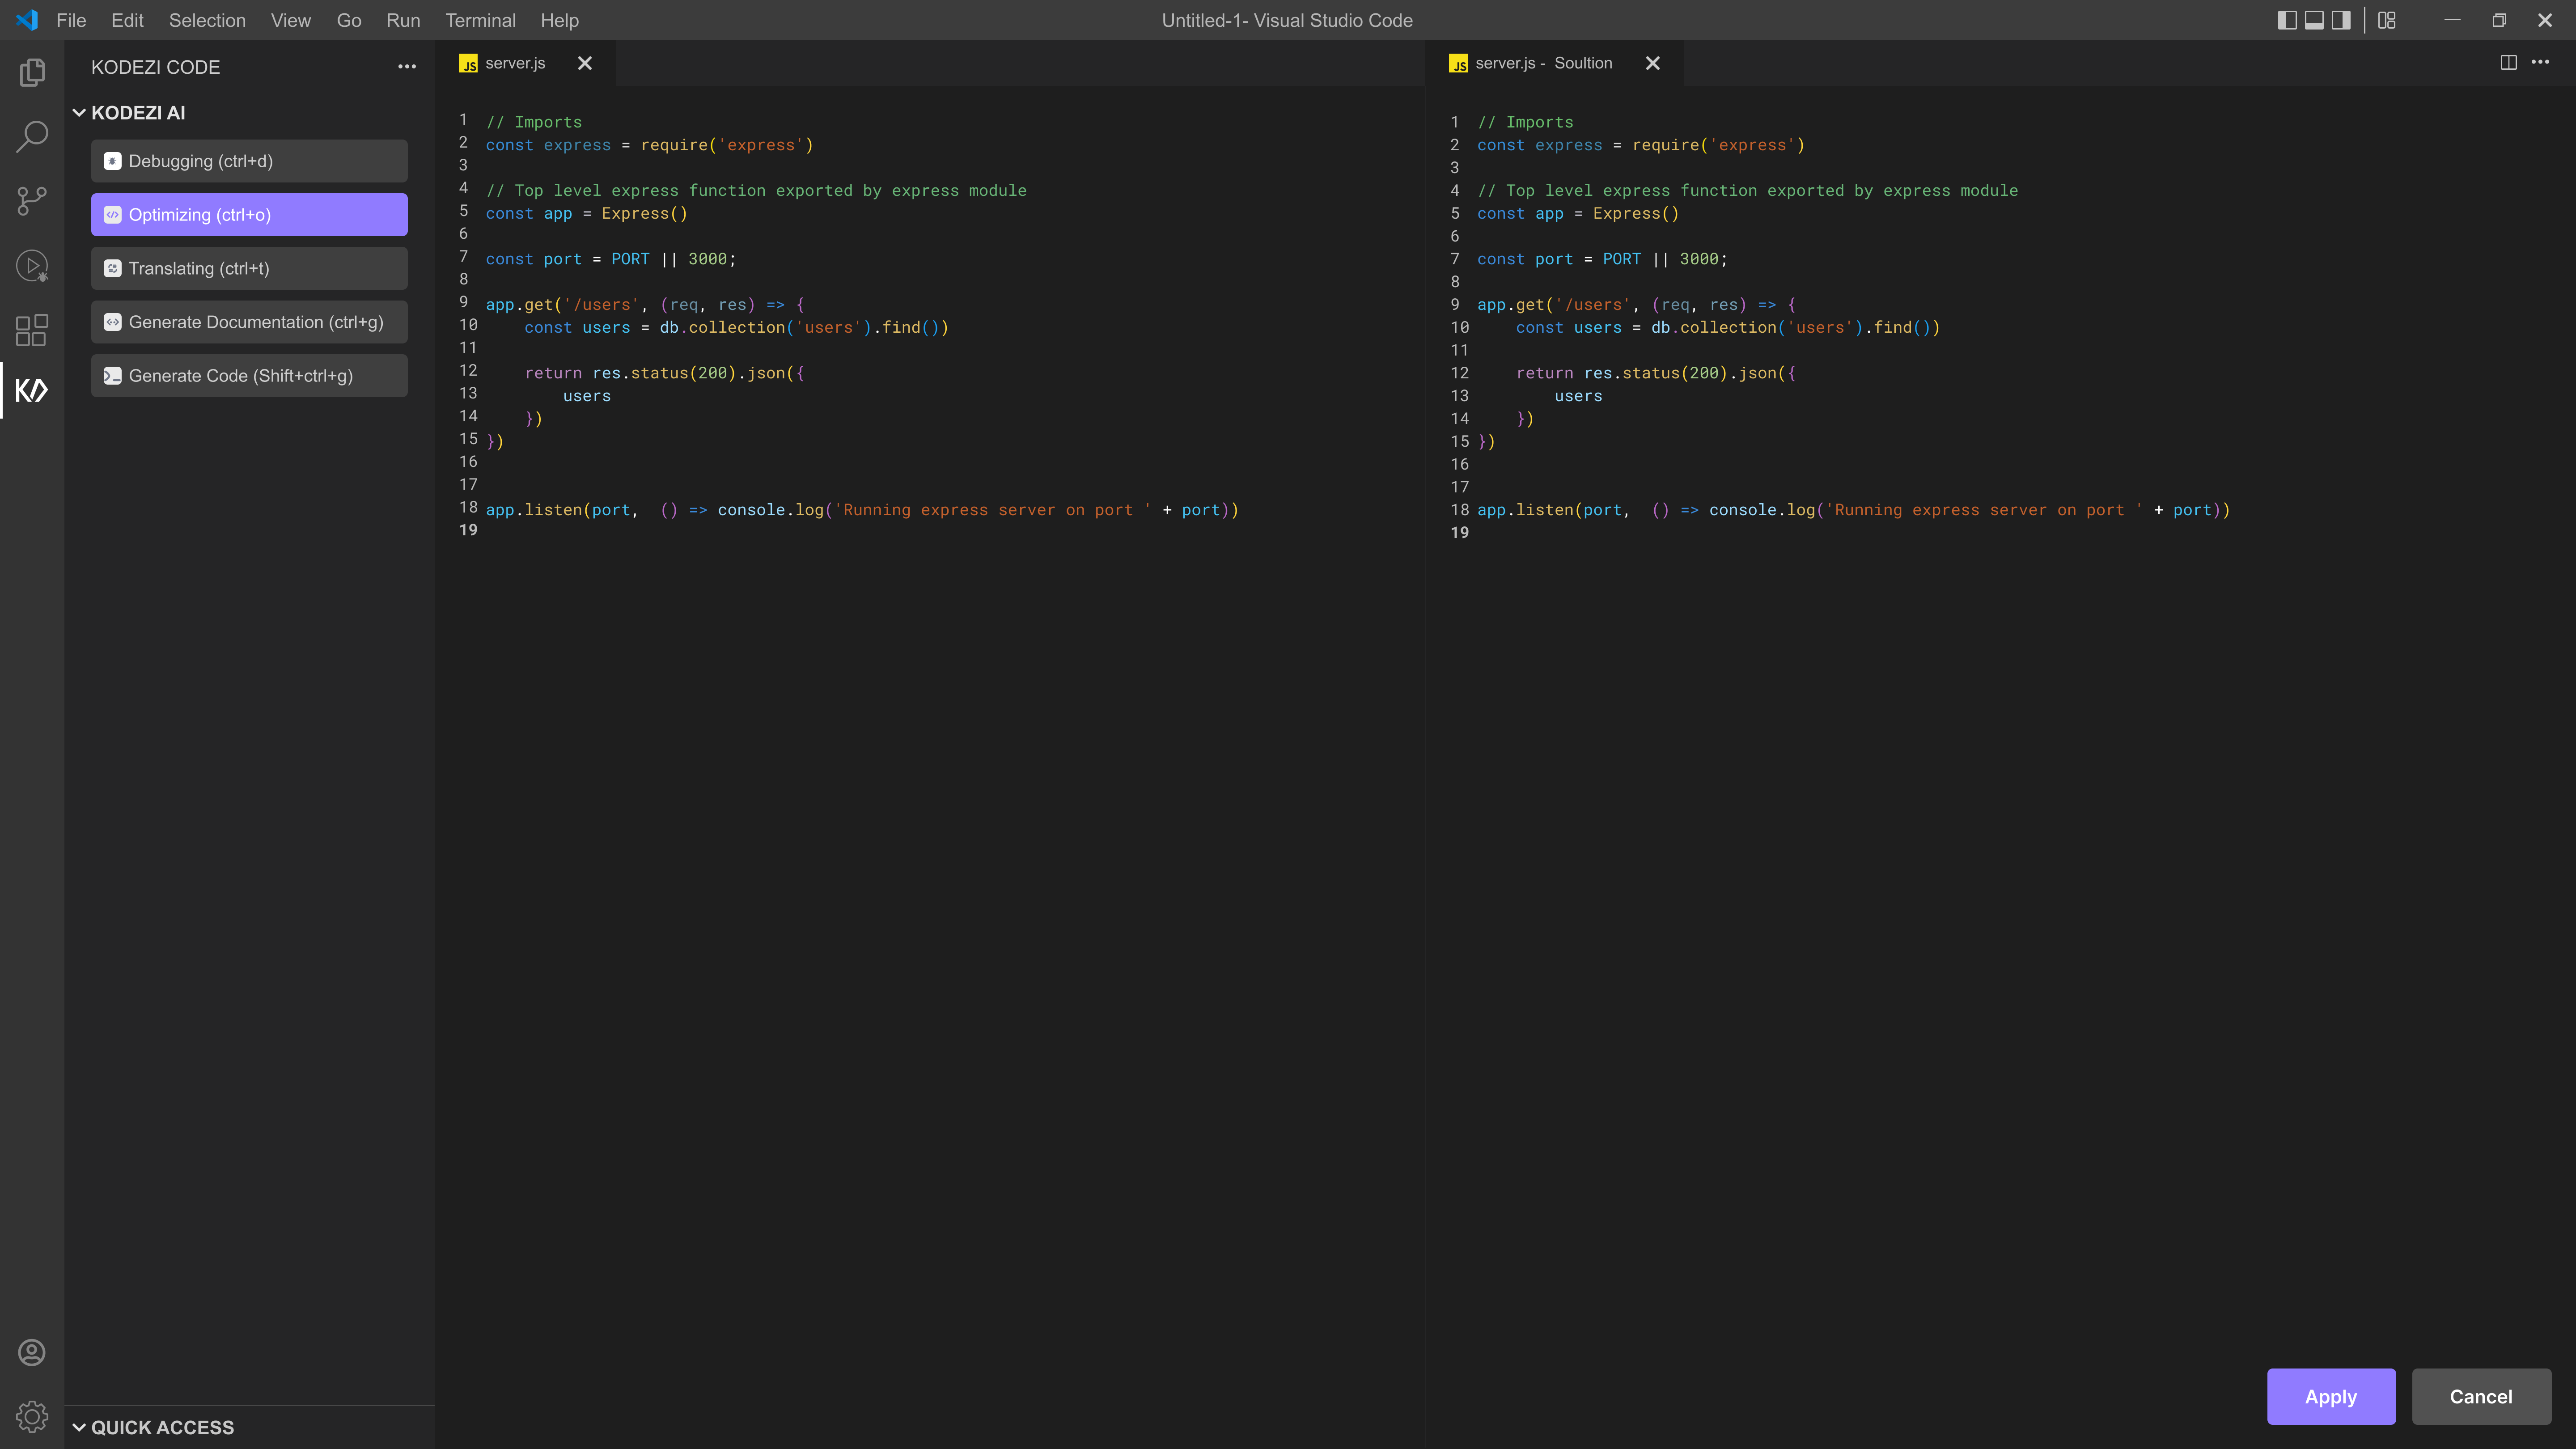
Task: Toggle the bottom panel layout icon
Action: 2314,20
